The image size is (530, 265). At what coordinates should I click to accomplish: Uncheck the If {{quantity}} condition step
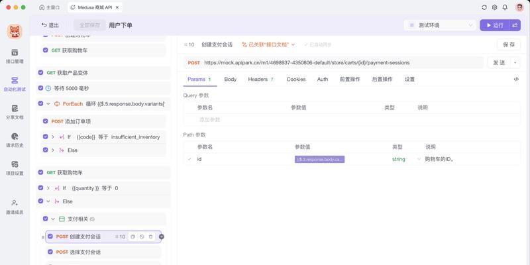click(40, 188)
